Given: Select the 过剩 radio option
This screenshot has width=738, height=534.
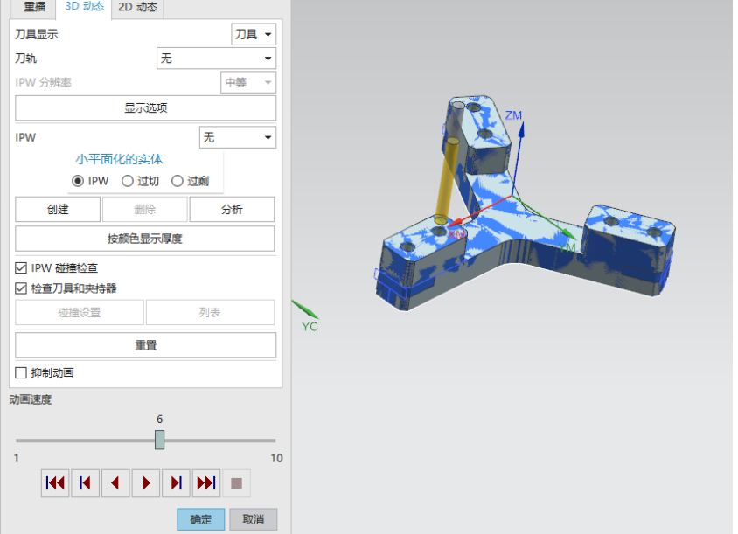Looking at the screenshot, I should tap(178, 181).
